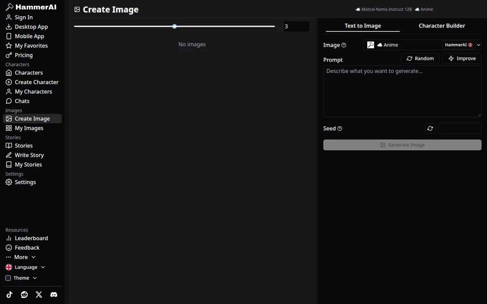487x304 pixels.
Task: Click the Generate Image button
Action: coord(402,145)
